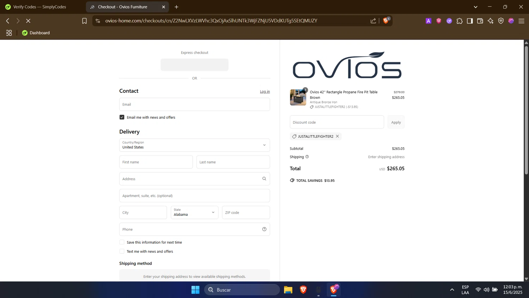
Task: Click the Discount code field
Action: tap(337, 122)
